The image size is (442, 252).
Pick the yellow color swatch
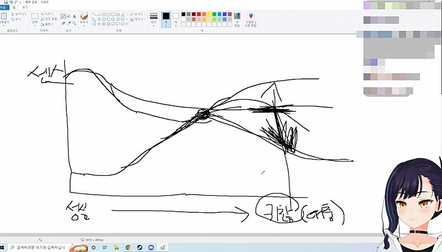(x=209, y=14)
